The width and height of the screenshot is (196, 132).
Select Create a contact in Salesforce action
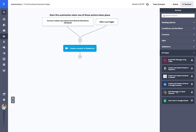click(80, 48)
